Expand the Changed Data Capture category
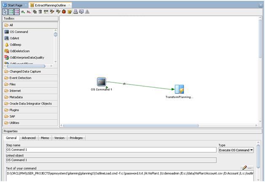This screenshot has height=182, width=265. (30, 71)
